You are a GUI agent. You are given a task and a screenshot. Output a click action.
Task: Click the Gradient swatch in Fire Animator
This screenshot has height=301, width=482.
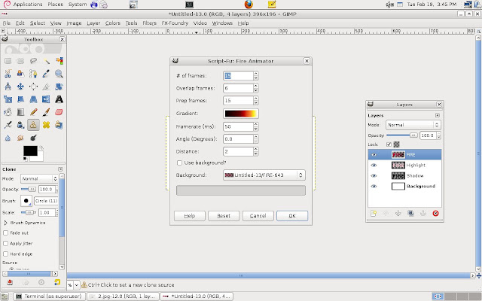[241, 114]
